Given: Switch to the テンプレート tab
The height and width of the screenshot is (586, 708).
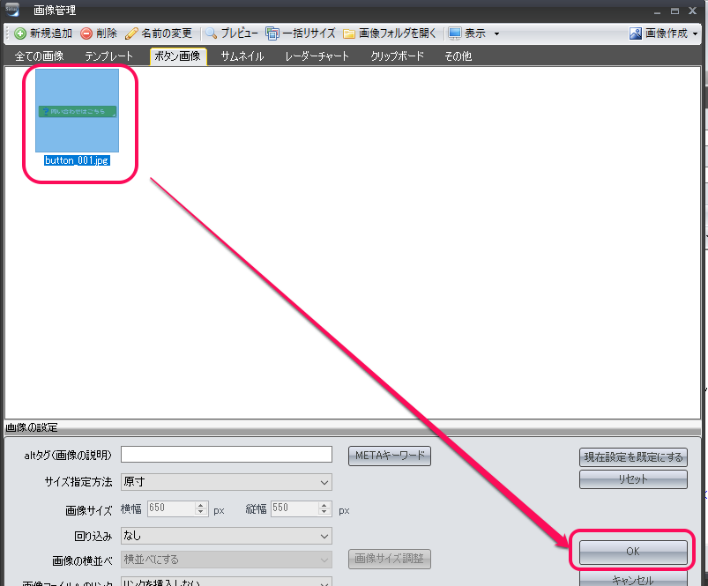Looking at the screenshot, I should (x=109, y=56).
